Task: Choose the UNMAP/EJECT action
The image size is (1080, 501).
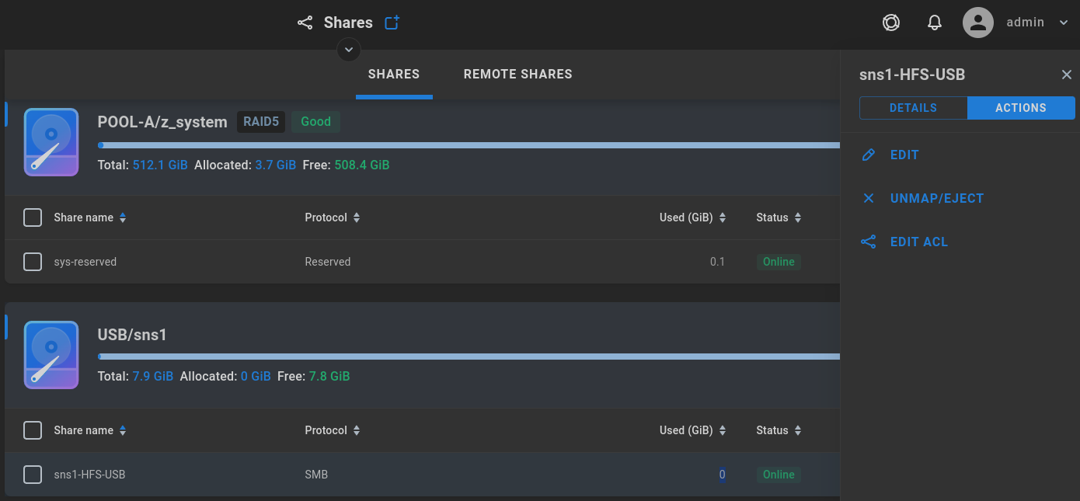Action: pos(937,198)
